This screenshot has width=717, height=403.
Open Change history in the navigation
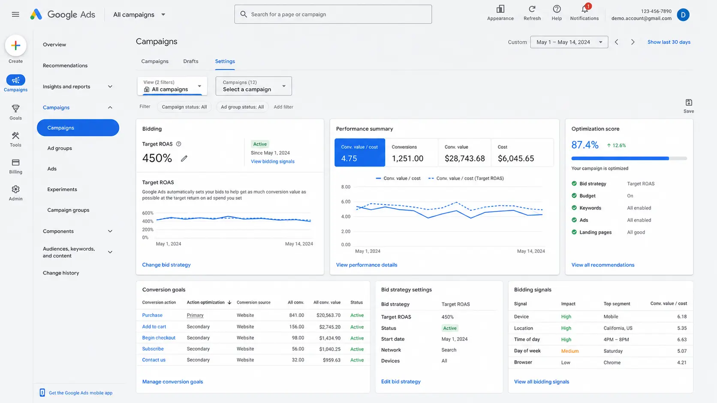click(x=61, y=273)
